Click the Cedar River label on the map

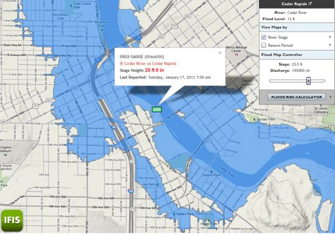pos(227,171)
